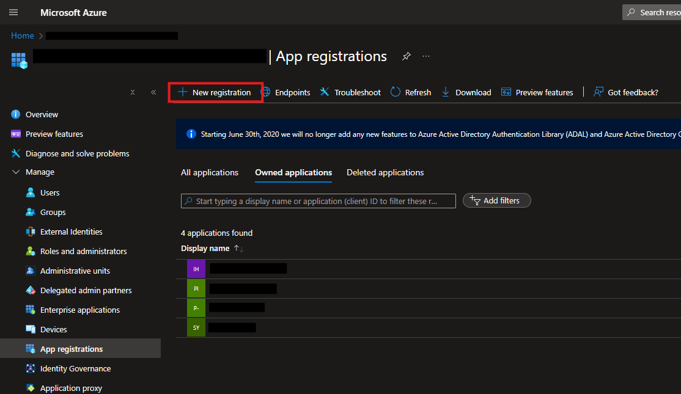Click the Groups people icon
Image resolution: width=681 pixels, height=394 pixels.
tap(31, 212)
